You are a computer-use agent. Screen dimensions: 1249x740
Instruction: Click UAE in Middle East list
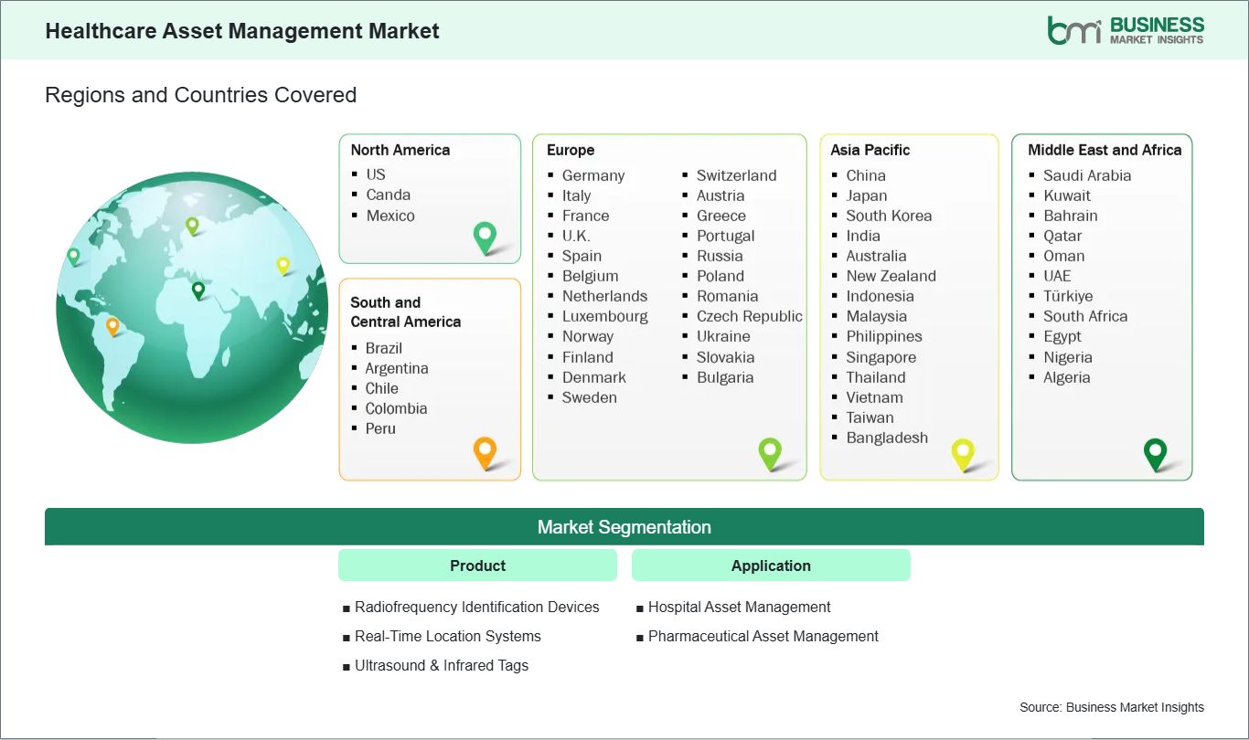coord(1057,276)
